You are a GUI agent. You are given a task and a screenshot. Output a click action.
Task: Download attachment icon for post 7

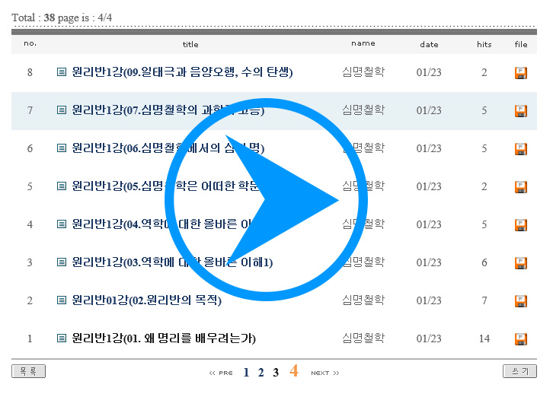coord(521,111)
